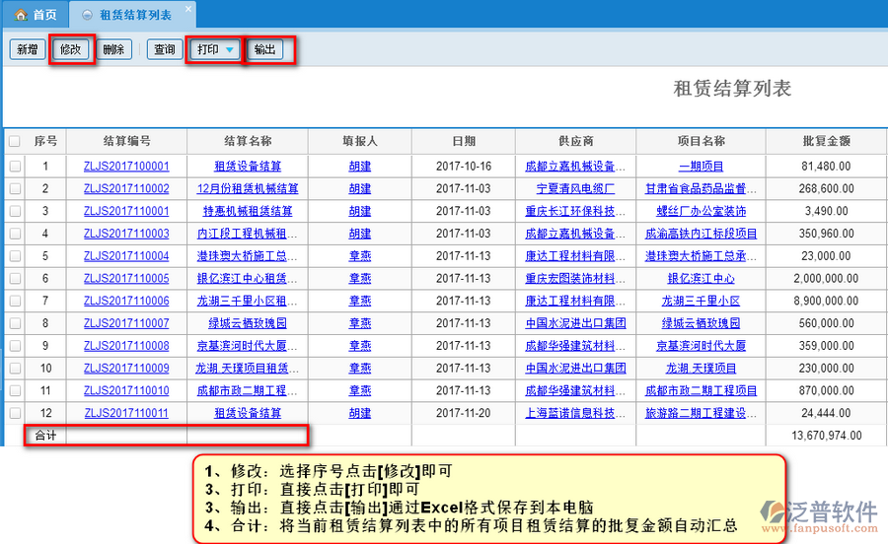Open the 12月份租赁机械结算 link
888x544 pixels.
[248, 188]
